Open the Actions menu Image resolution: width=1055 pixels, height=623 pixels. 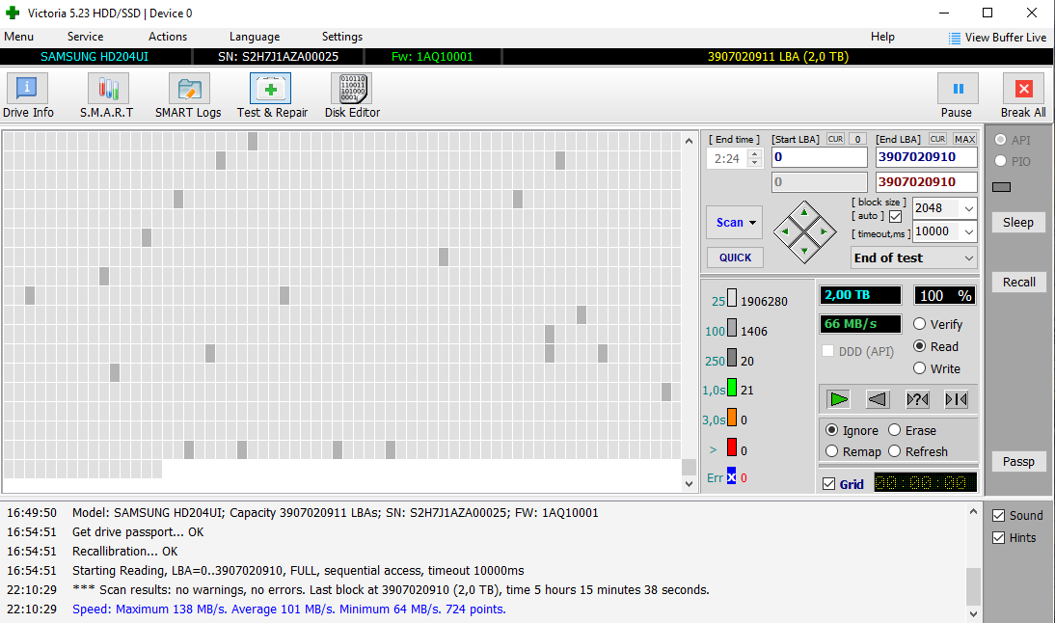(x=168, y=37)
